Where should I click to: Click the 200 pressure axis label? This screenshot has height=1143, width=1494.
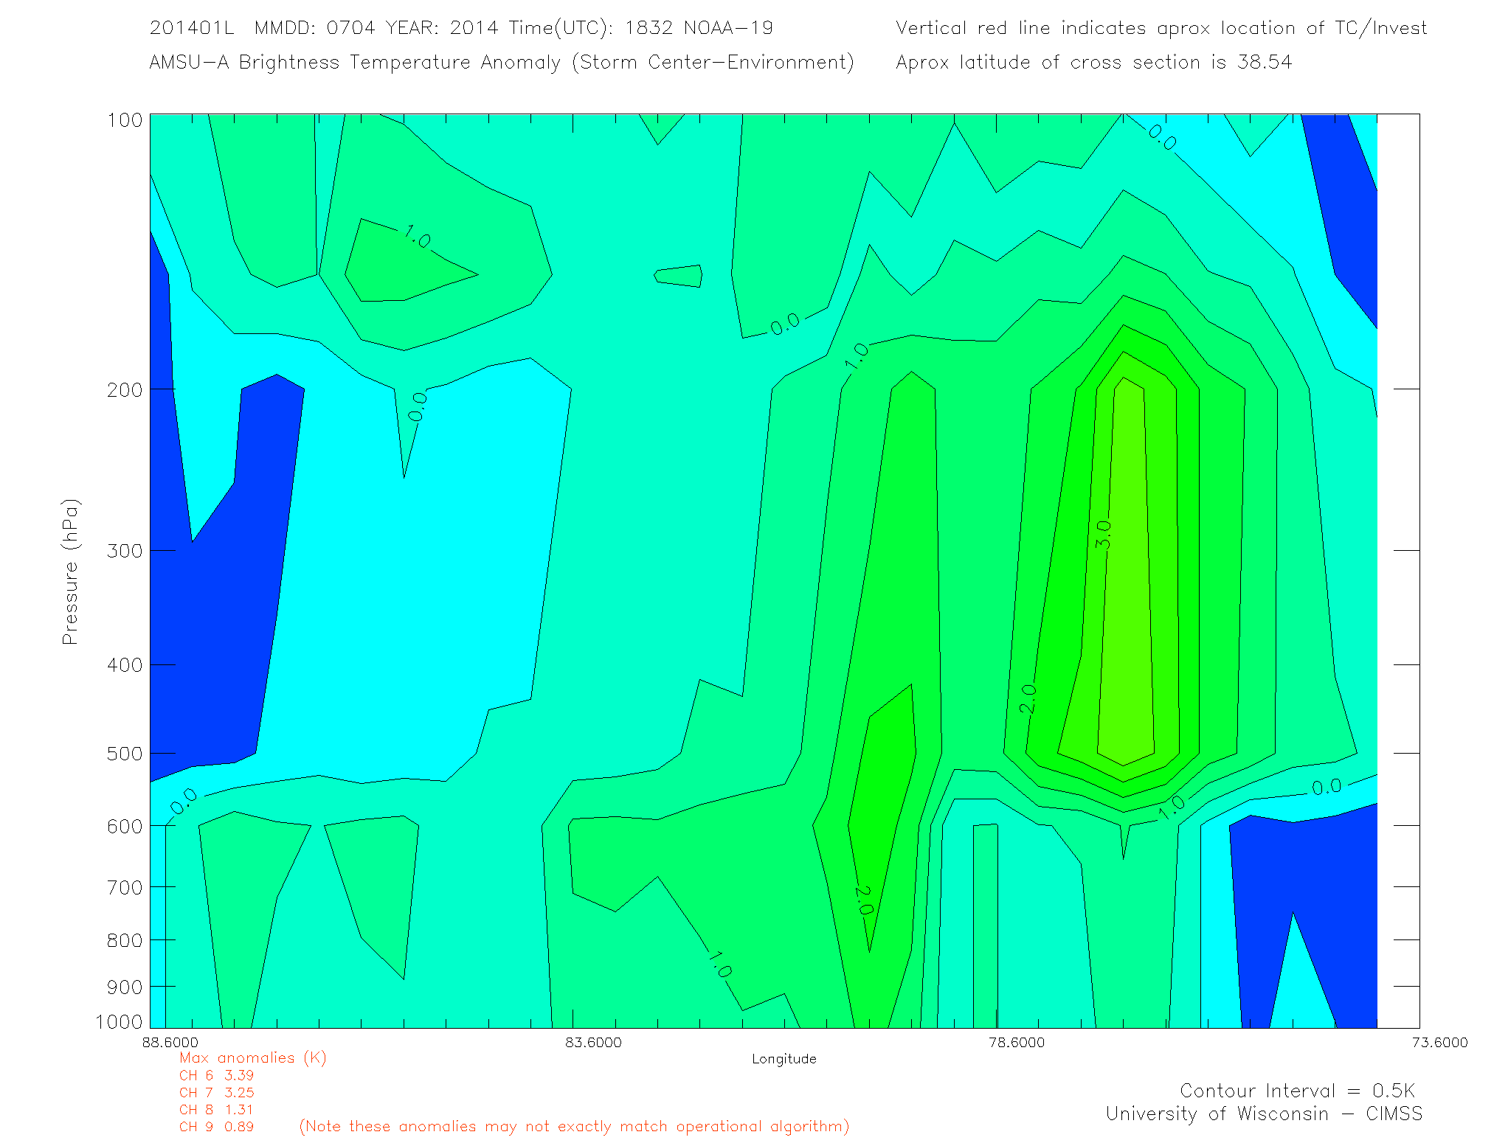click(124, 389)
